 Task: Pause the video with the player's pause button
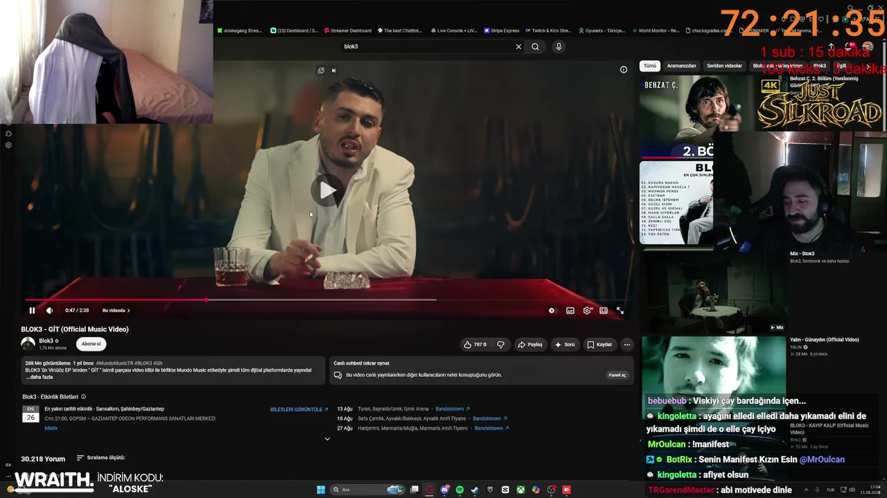tap(32, 311)
